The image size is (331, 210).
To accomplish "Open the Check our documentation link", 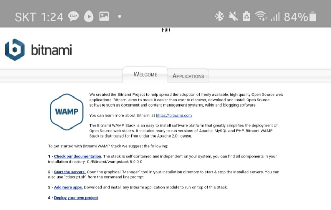I will click(x=77, y=156).
